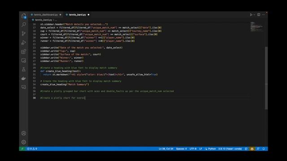Viewport: 287px width, 161px height.
Task: Expand the run button dropdown arrow
Action: tap(254, 15)
